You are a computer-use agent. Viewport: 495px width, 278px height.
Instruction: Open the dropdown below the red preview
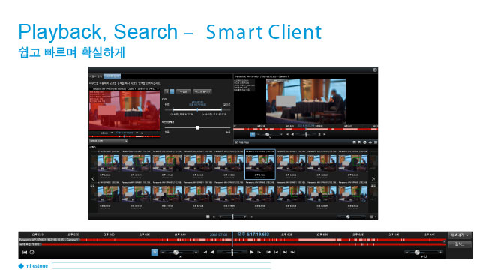tap(109, 141)
